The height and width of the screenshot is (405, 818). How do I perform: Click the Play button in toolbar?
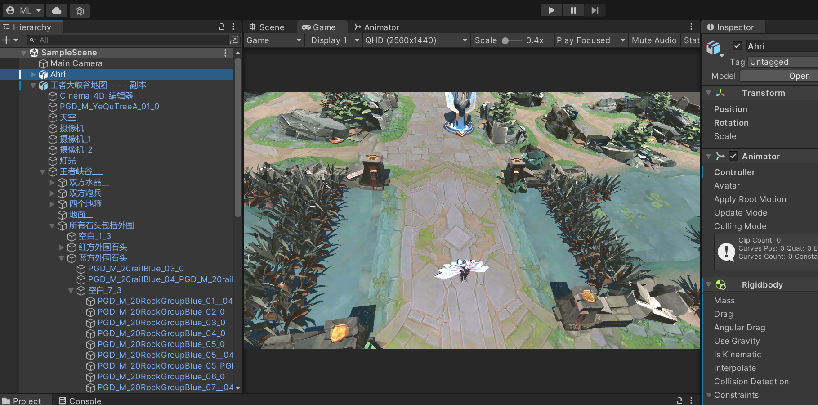point(551,10)
